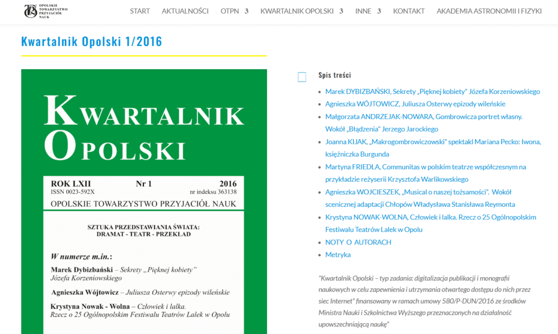
Task: Open the AKTUALNOŚCI menu item
Action: pyautogui.click(x=185, y=11)
